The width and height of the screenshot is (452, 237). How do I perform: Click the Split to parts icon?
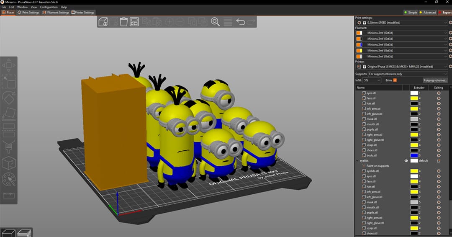coord(203,22)
